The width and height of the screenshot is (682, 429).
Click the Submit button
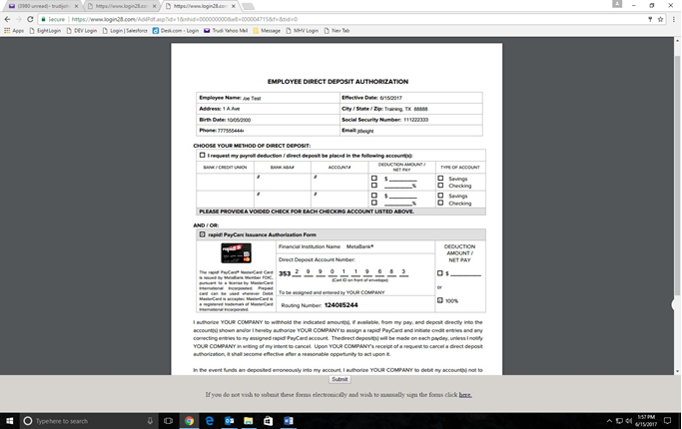coord(340,379)
